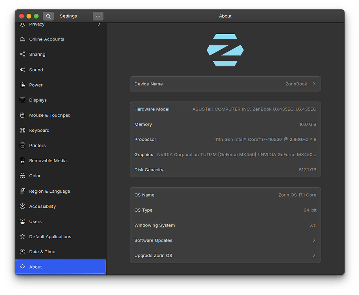Click the search magnifier in the header bar
359x295 pixels.
tap(48, 16)
